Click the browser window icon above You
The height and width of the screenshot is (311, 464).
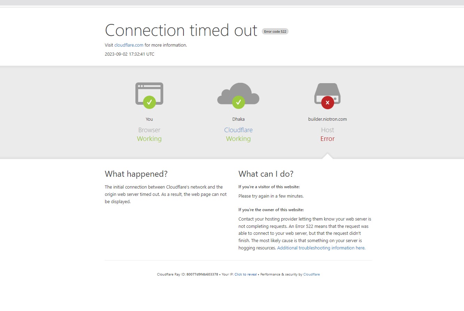149,90
